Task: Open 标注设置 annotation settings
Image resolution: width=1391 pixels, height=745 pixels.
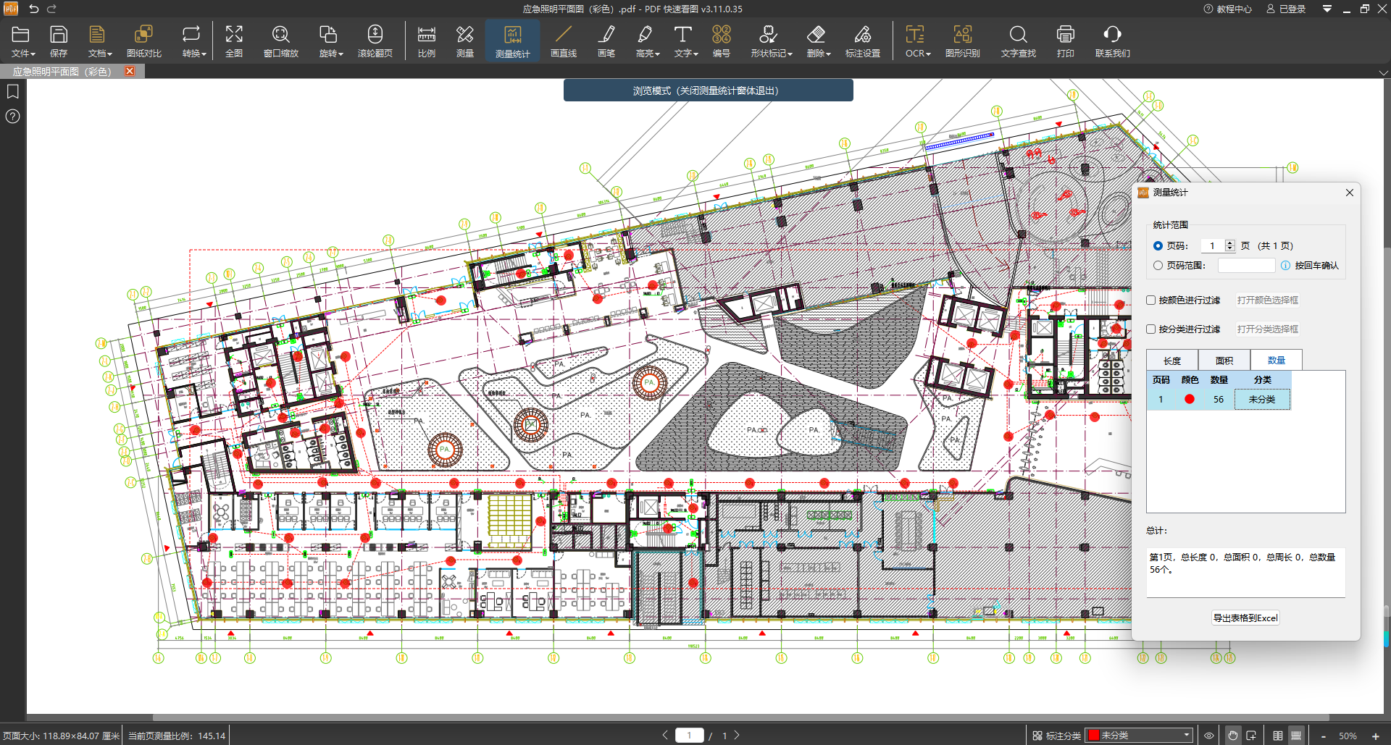Action: coord(863,41)
